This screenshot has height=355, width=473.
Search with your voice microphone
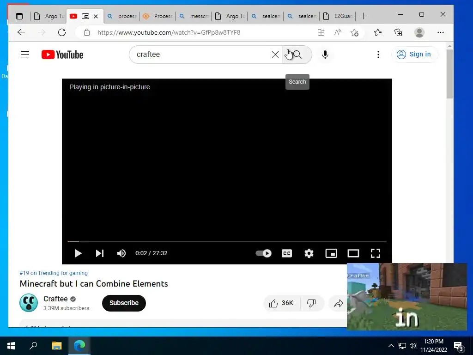pos(325,55)
